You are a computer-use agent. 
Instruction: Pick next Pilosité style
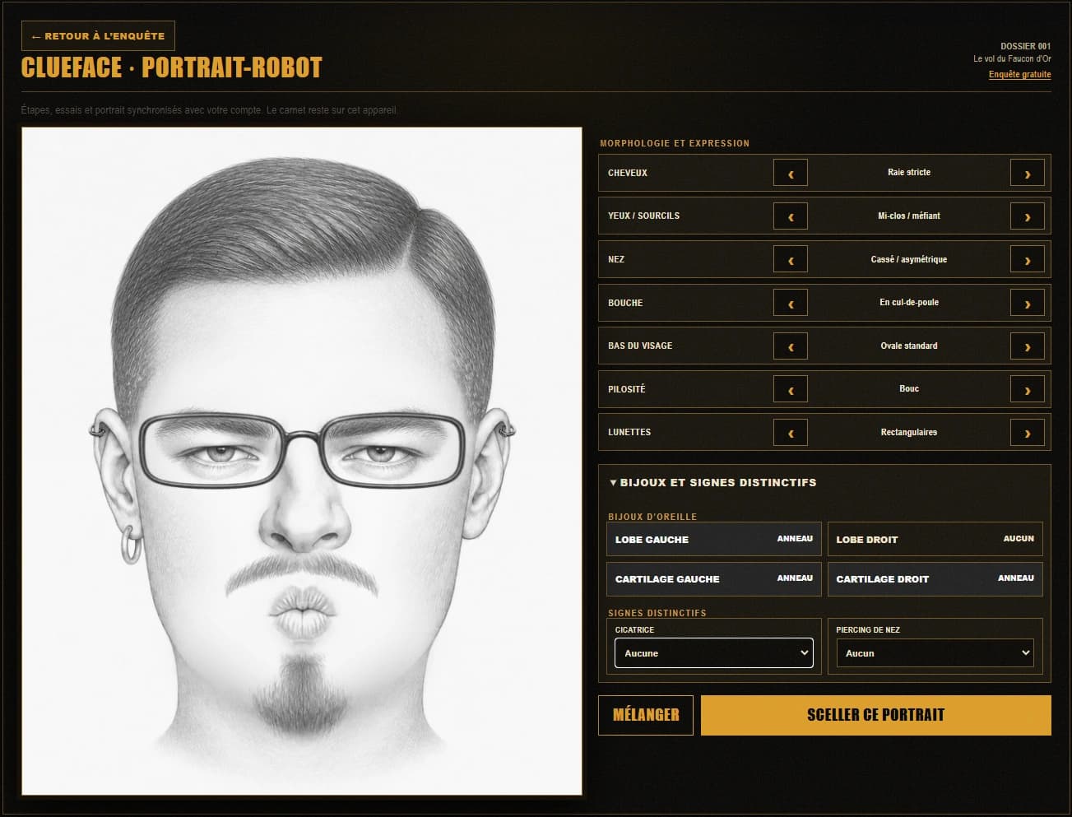1027,389
